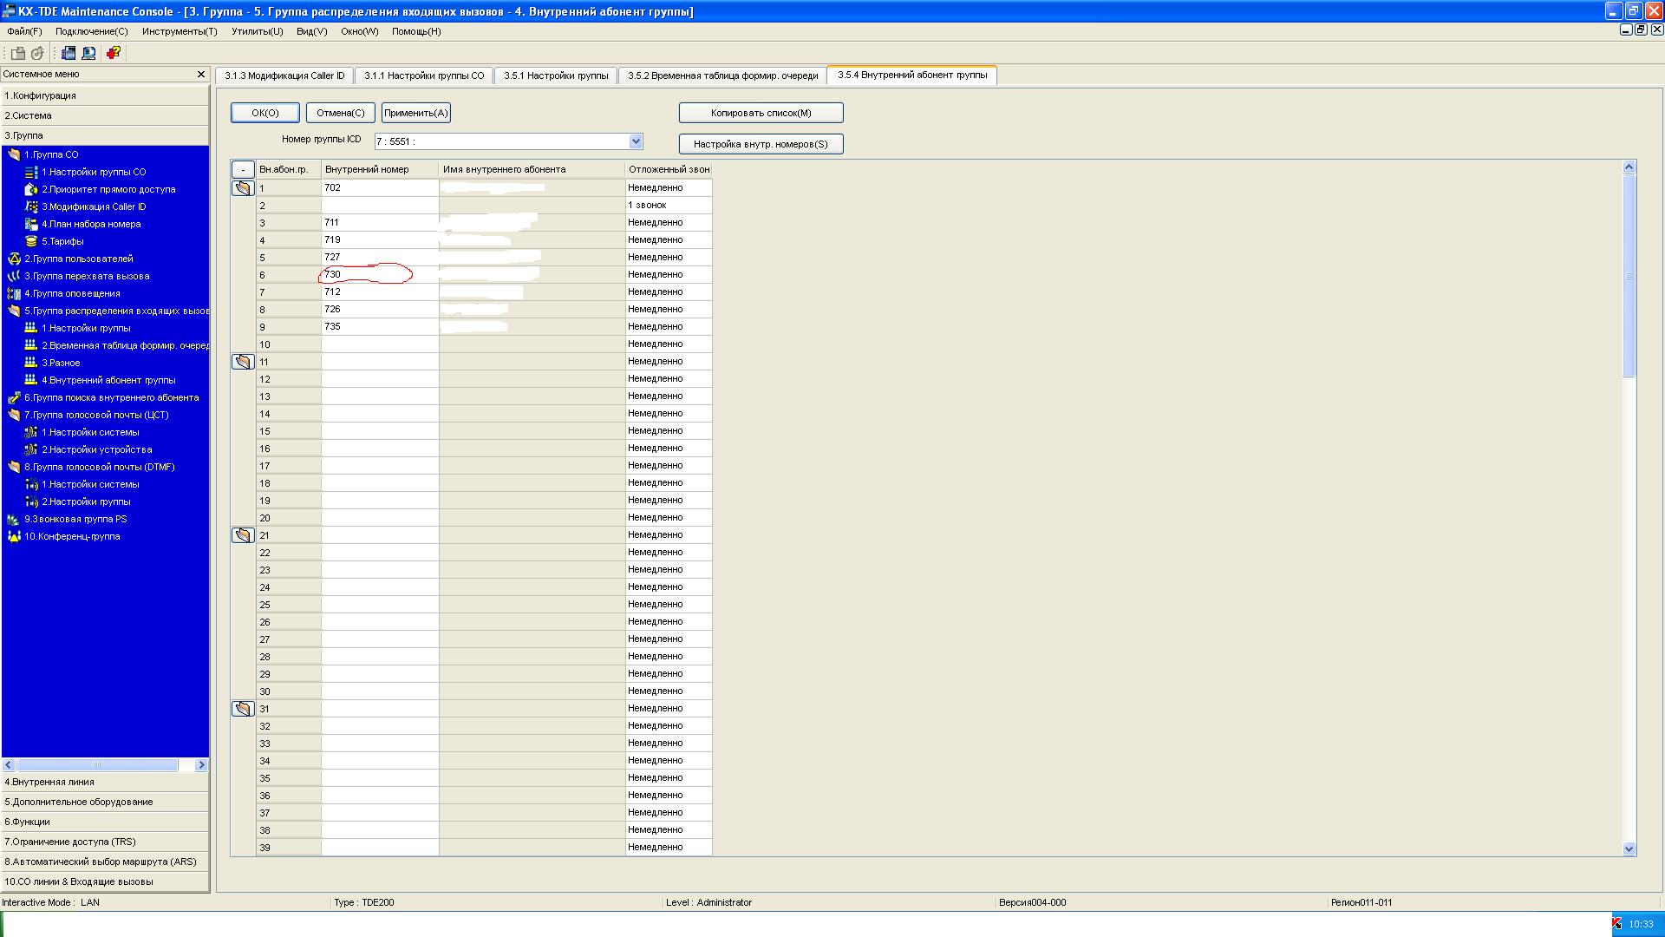Close the 'Системное меню' panel
Viewport: 1665px width, 937px height.
click(201, 75)
